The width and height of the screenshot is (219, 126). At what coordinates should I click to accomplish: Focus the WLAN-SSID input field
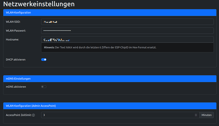tap(127, 22)
